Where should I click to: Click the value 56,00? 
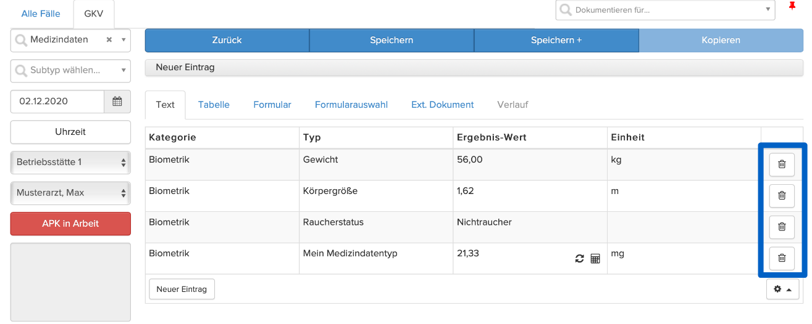click(x=469, y=160)
